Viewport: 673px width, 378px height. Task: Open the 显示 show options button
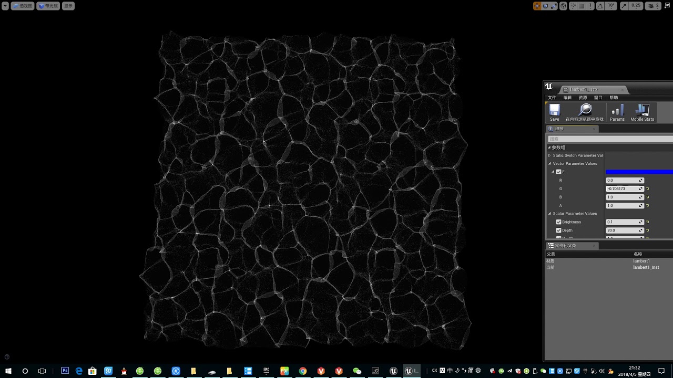point(68,6)
